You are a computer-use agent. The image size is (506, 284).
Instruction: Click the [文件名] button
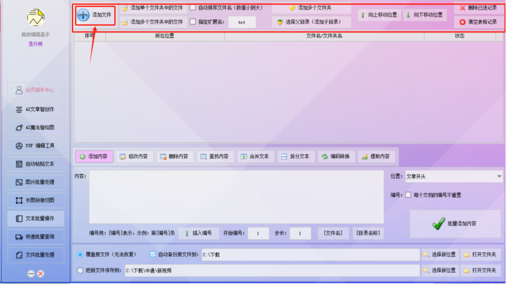(333, 233)
